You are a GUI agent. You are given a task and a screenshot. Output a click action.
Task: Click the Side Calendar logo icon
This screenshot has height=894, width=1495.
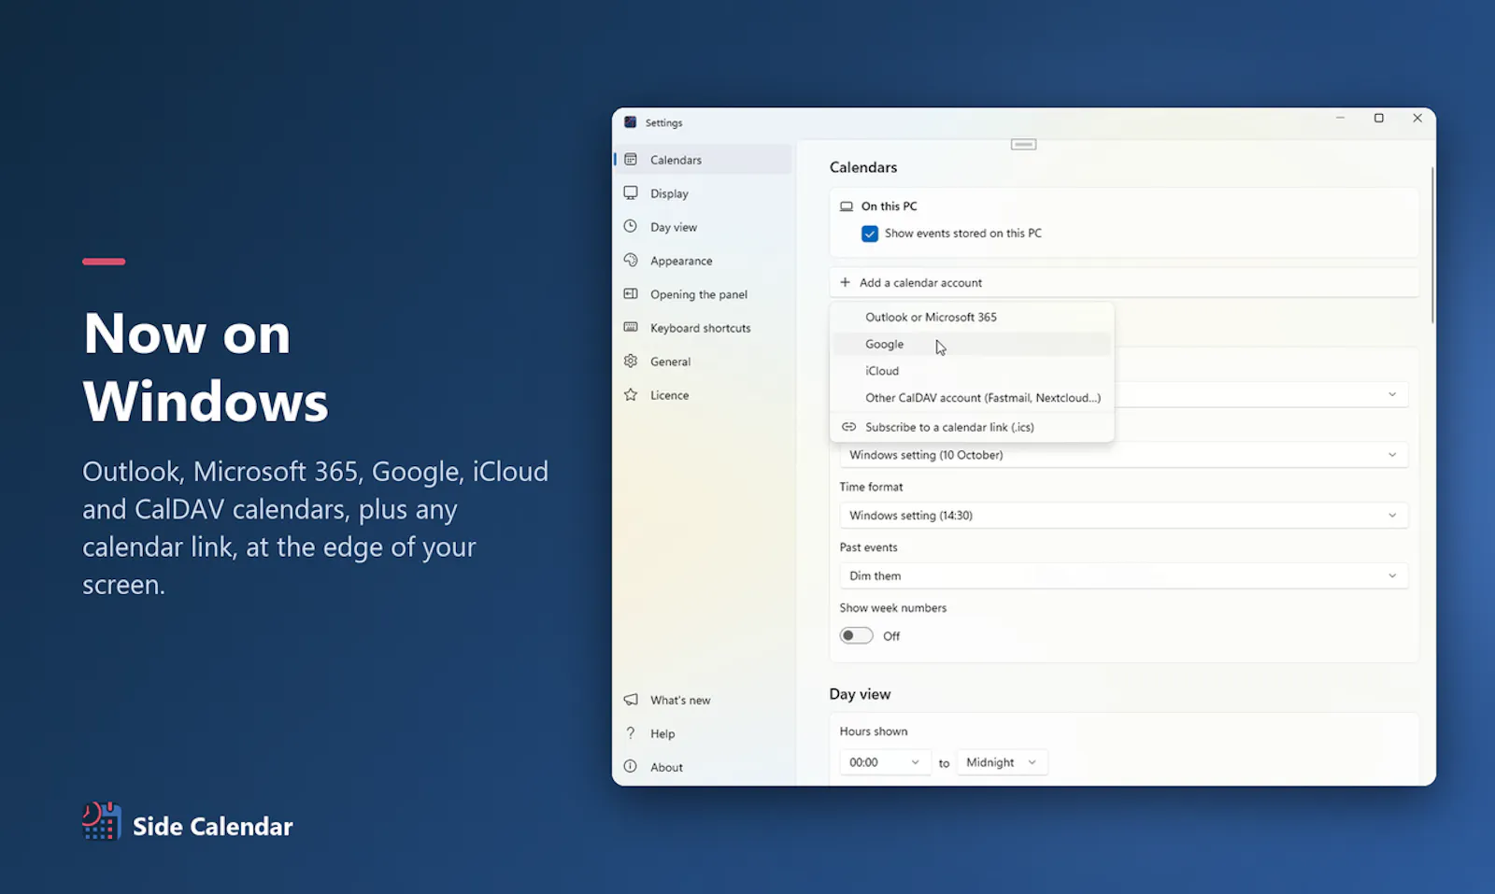[102, 821]
